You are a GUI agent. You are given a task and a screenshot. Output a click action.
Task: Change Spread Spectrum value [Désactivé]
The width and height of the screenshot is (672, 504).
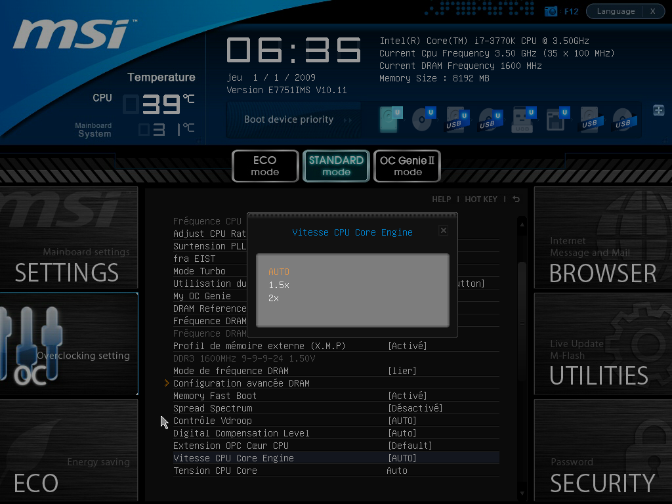click(415, 408)
